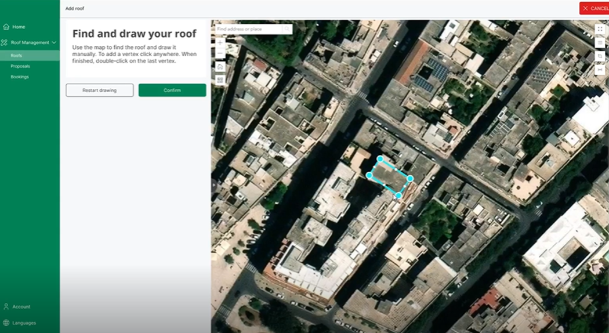The width and height of the screenshot is (609, 333).
Task: Zoom out the map with minus button
Action: 220,53
